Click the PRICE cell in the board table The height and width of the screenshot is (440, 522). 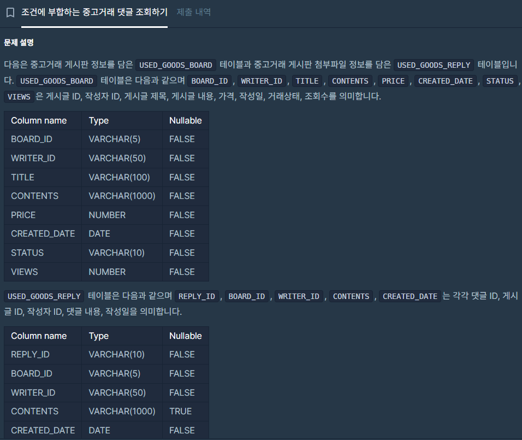tap(43, 215)
